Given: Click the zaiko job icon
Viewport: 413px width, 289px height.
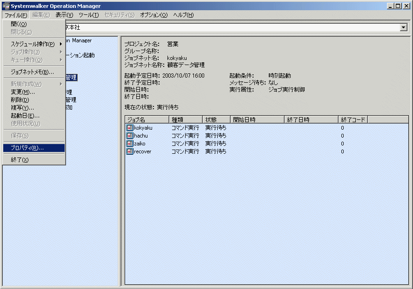Looking at the screenshot, I should [130, 144].
